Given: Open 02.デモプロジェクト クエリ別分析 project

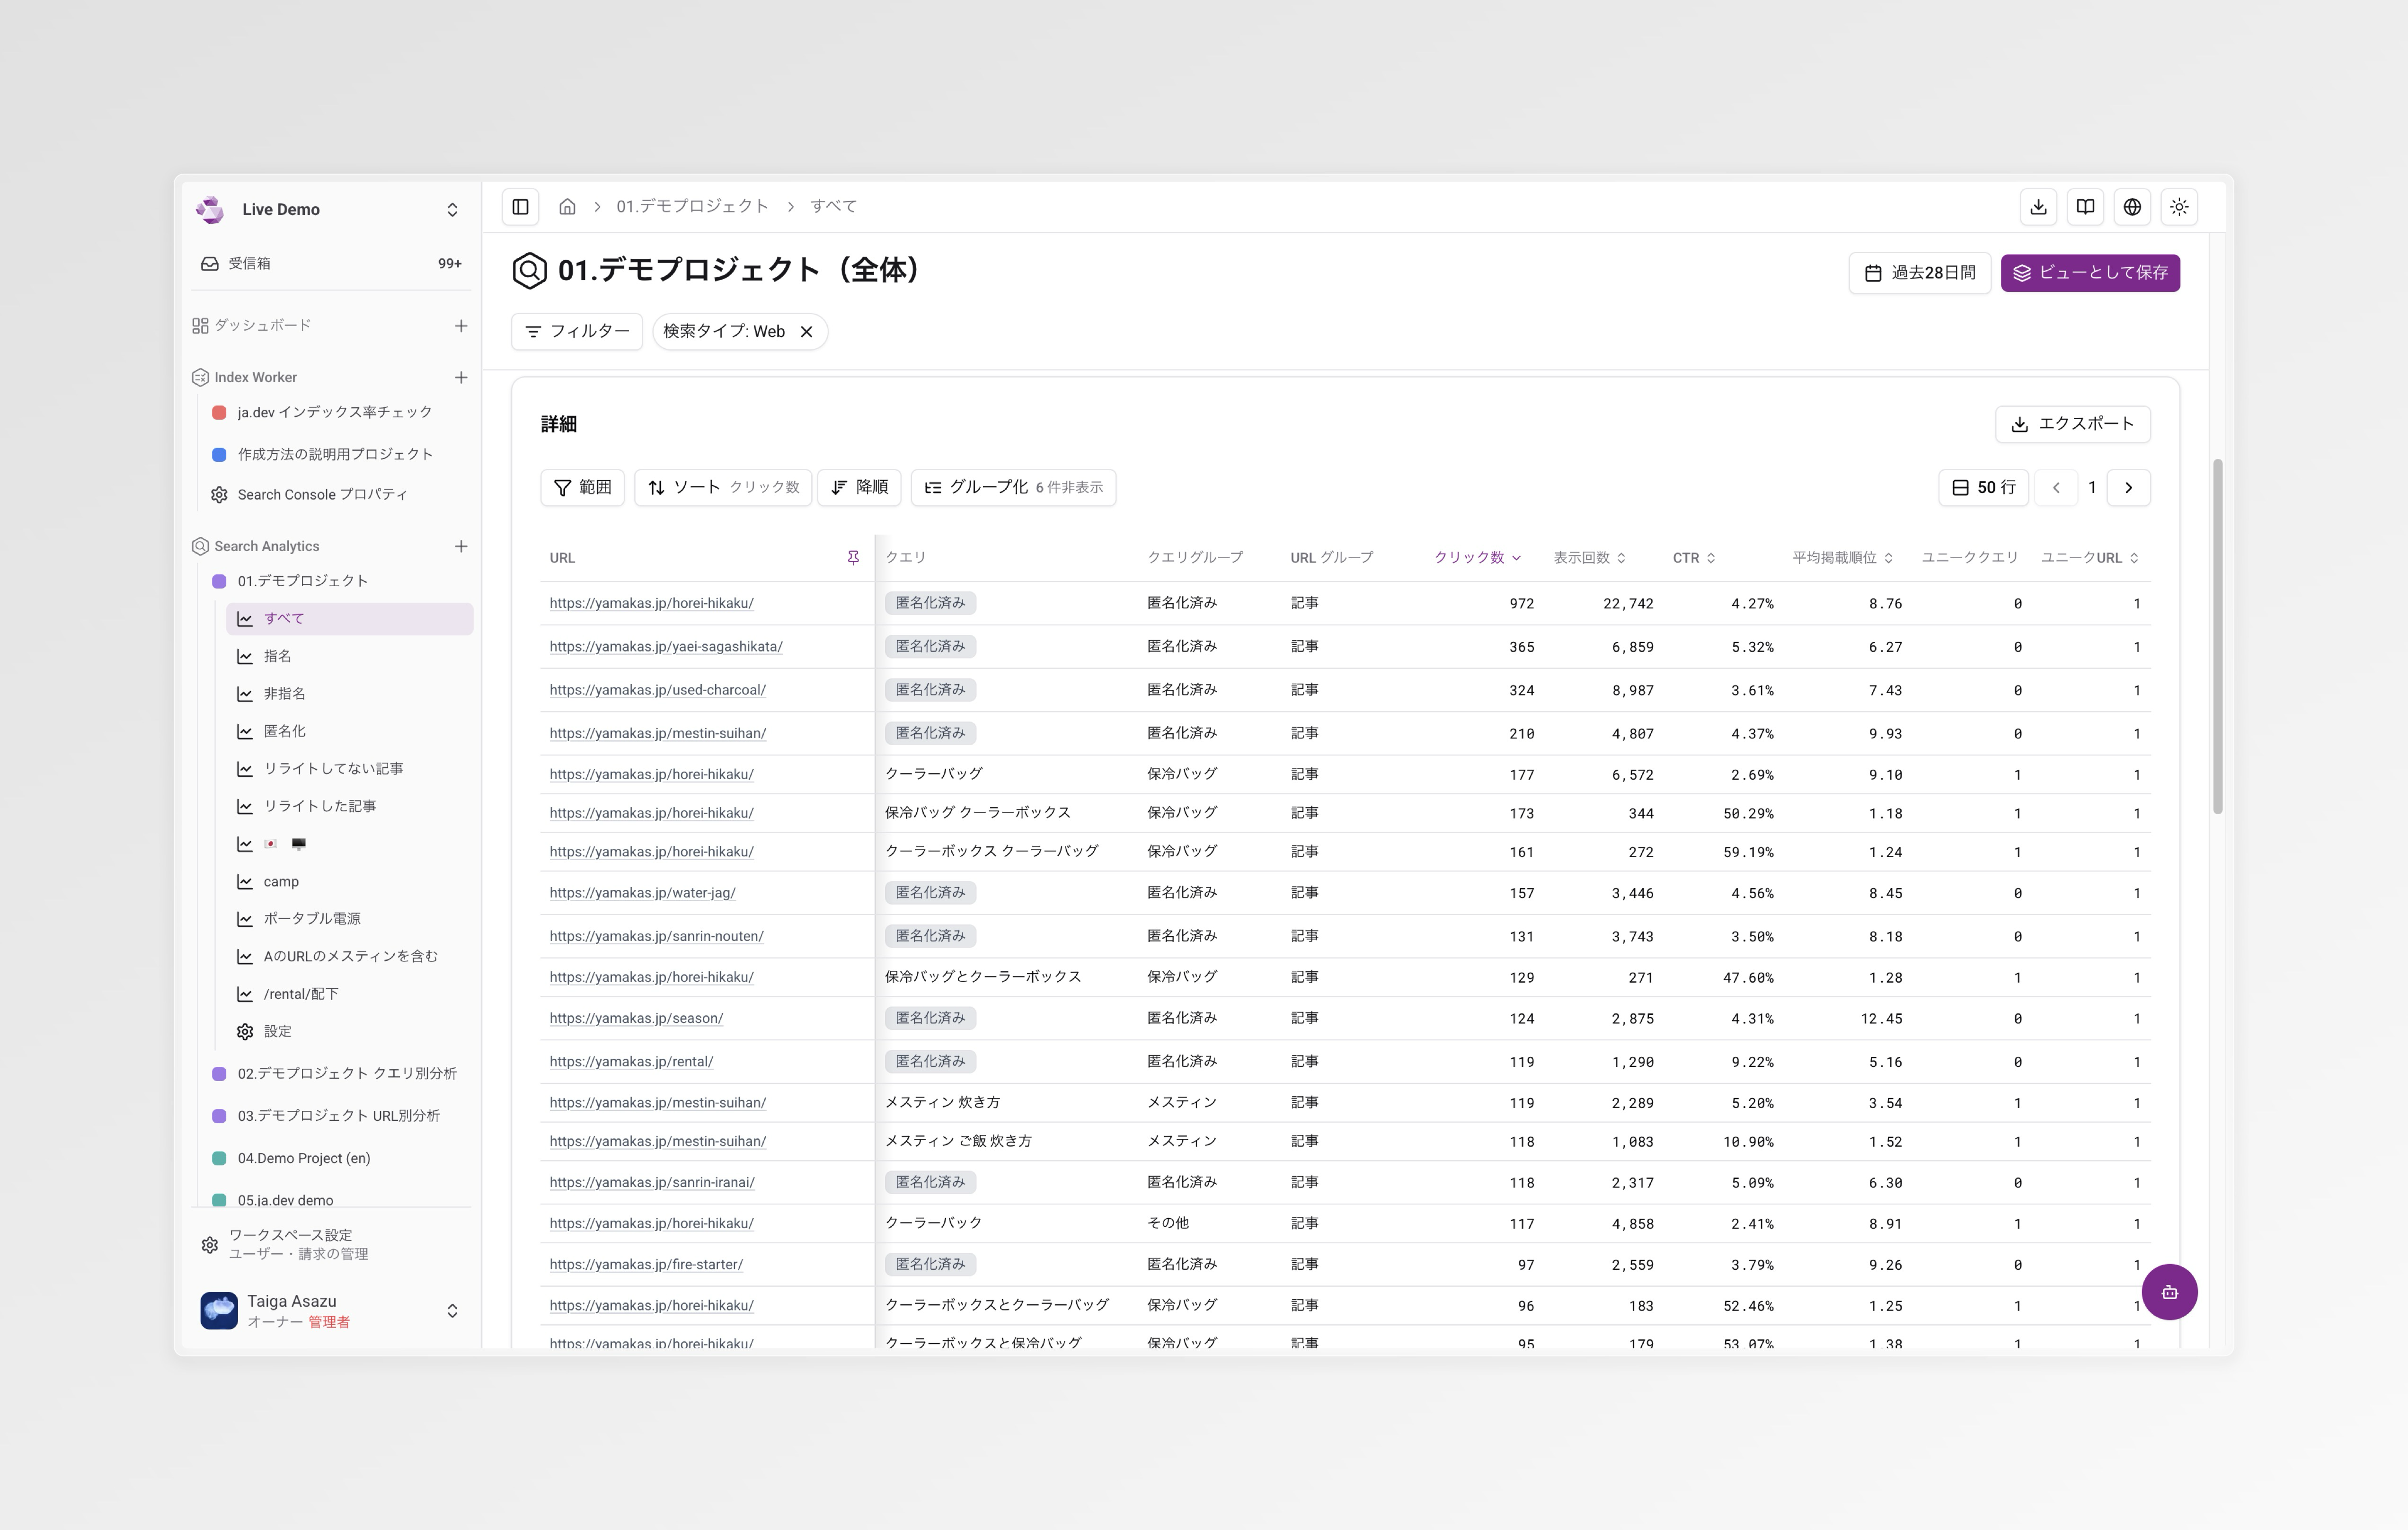Looking at the screenshot, I should (x=346, y=1073).
